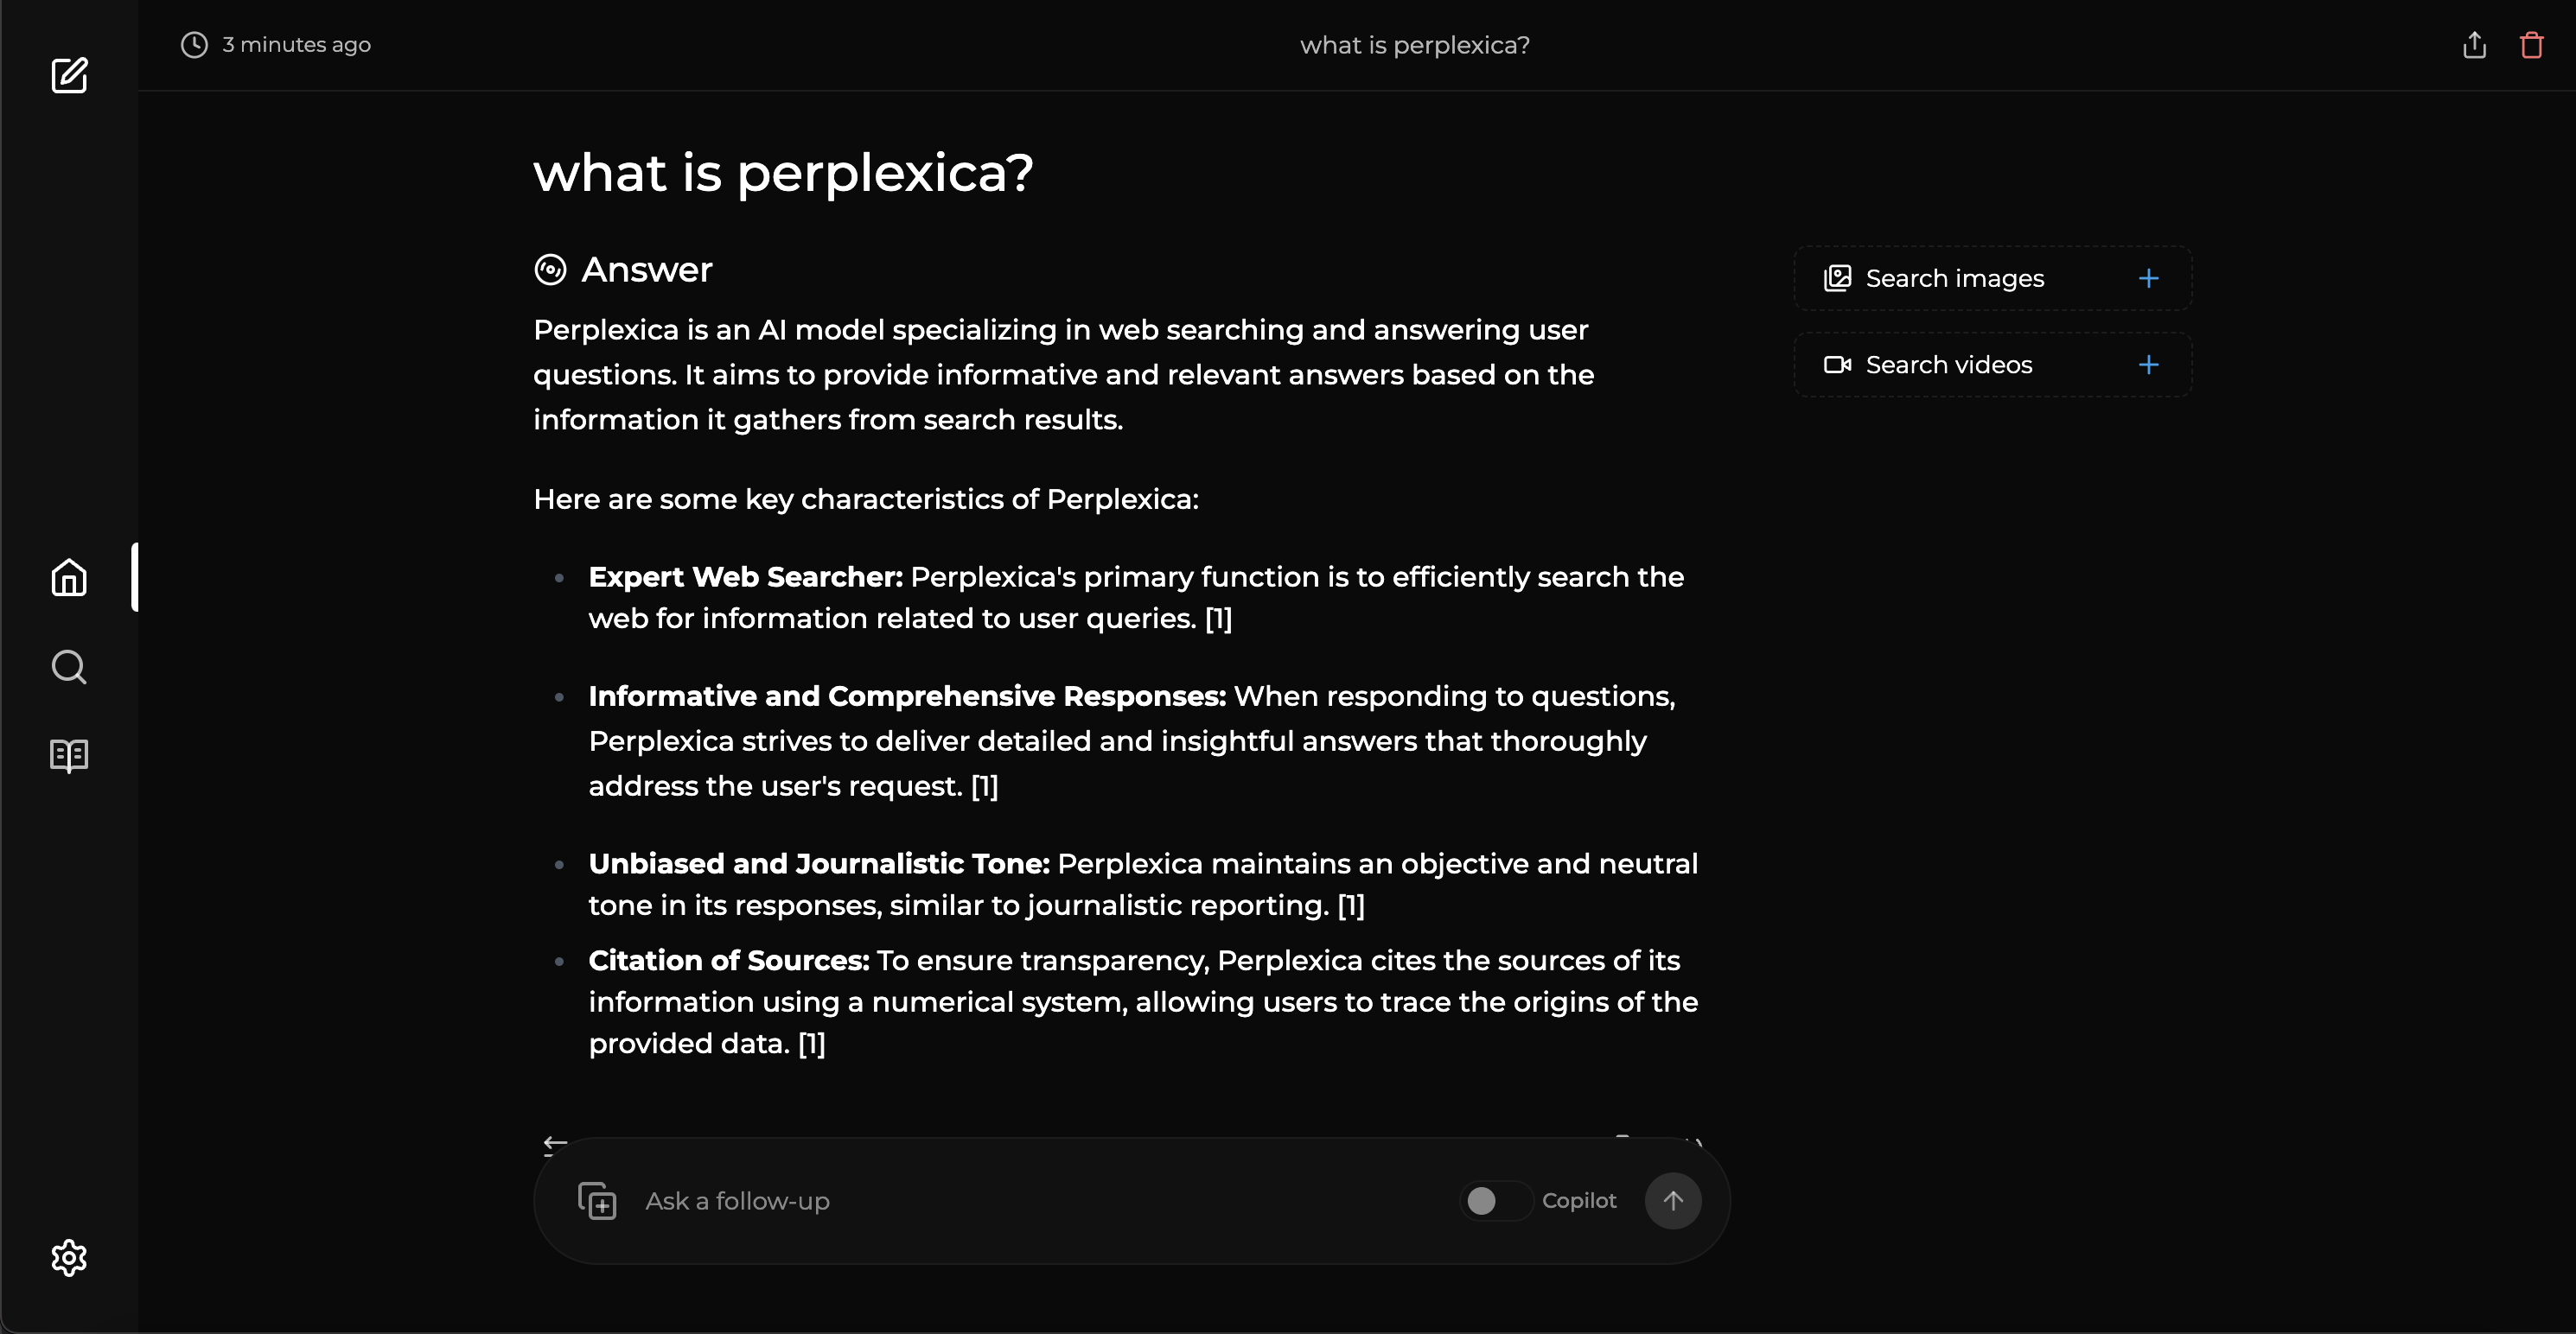Viewport: 2576px width, 1334px height.
Task: Open the library navigation icon
Action: pos(68,753)
